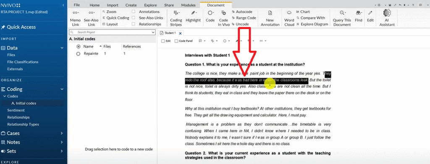Open the help question mark icon

pos(413,5)
